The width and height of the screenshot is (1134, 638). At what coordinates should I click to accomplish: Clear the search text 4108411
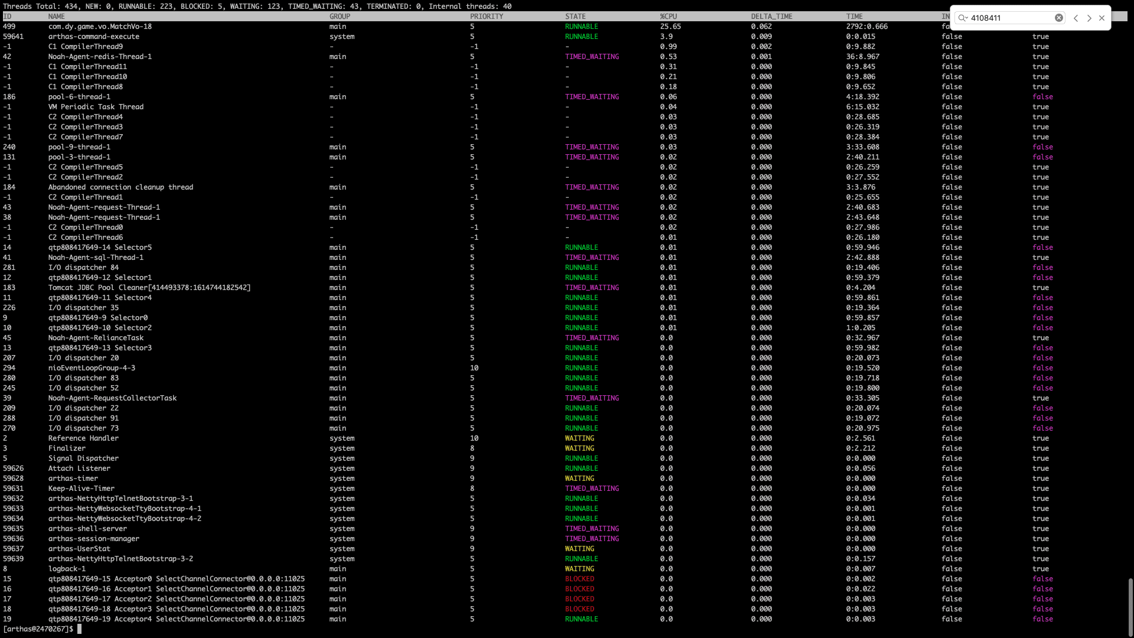click(1059, 18)
